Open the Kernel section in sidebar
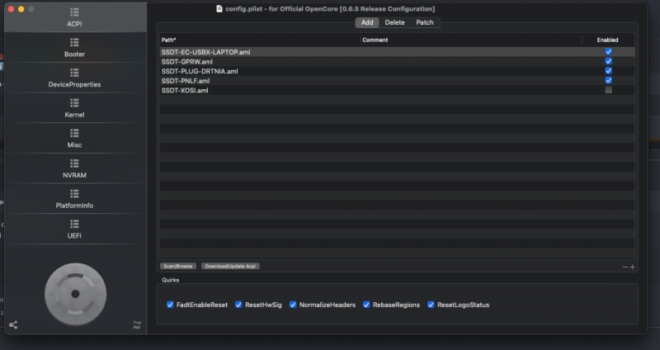660x350 pixels. [74, 108]
